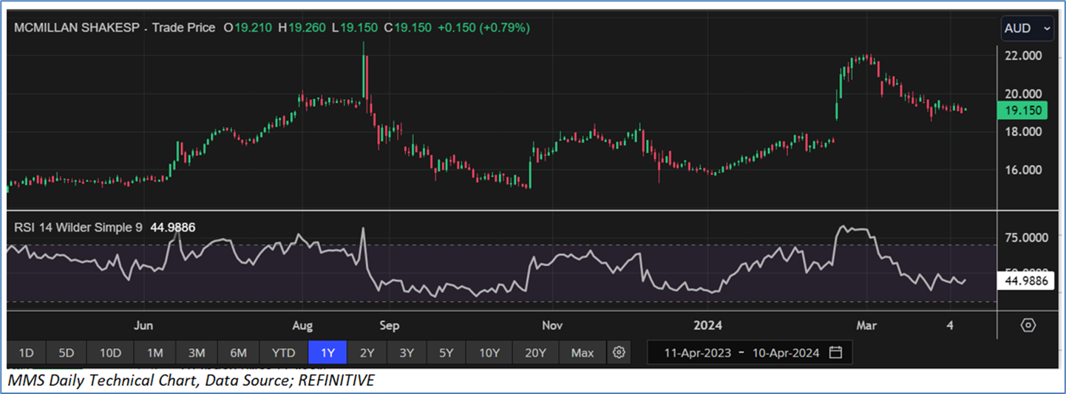This screenshot has width=1066, height=394.
Task: Open range settings gear icon
Action: [x=619, y=353]
